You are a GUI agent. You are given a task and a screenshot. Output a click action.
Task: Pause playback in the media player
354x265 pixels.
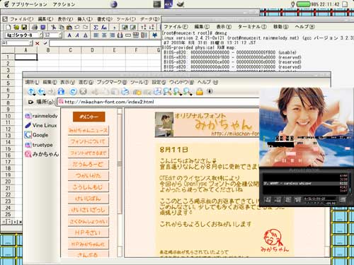click(x=284, y=160)
